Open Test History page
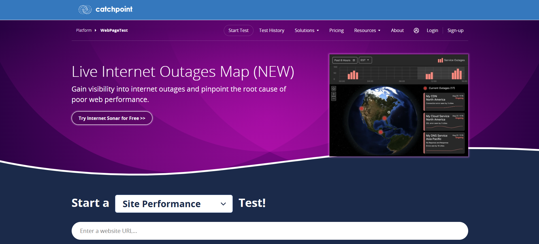This screenshot has width=539, height=244. click(272, 30)
